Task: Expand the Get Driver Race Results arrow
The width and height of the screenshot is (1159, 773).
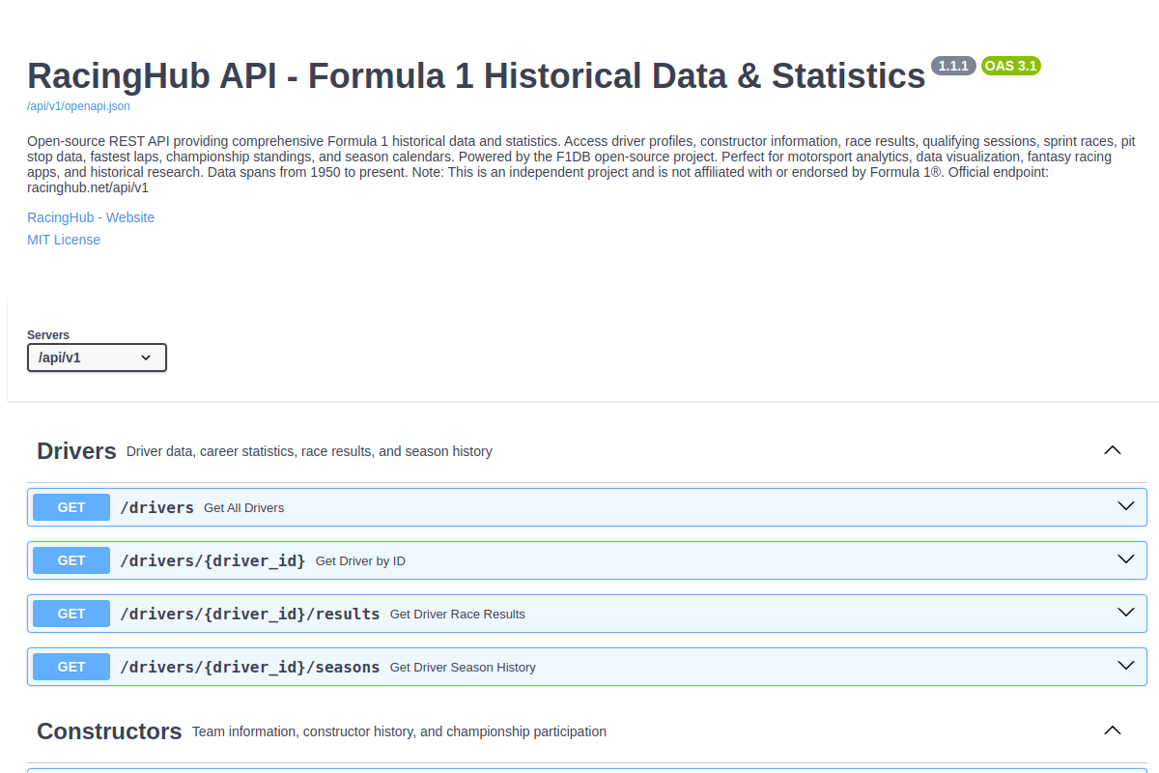Action: click(1125, 613)
